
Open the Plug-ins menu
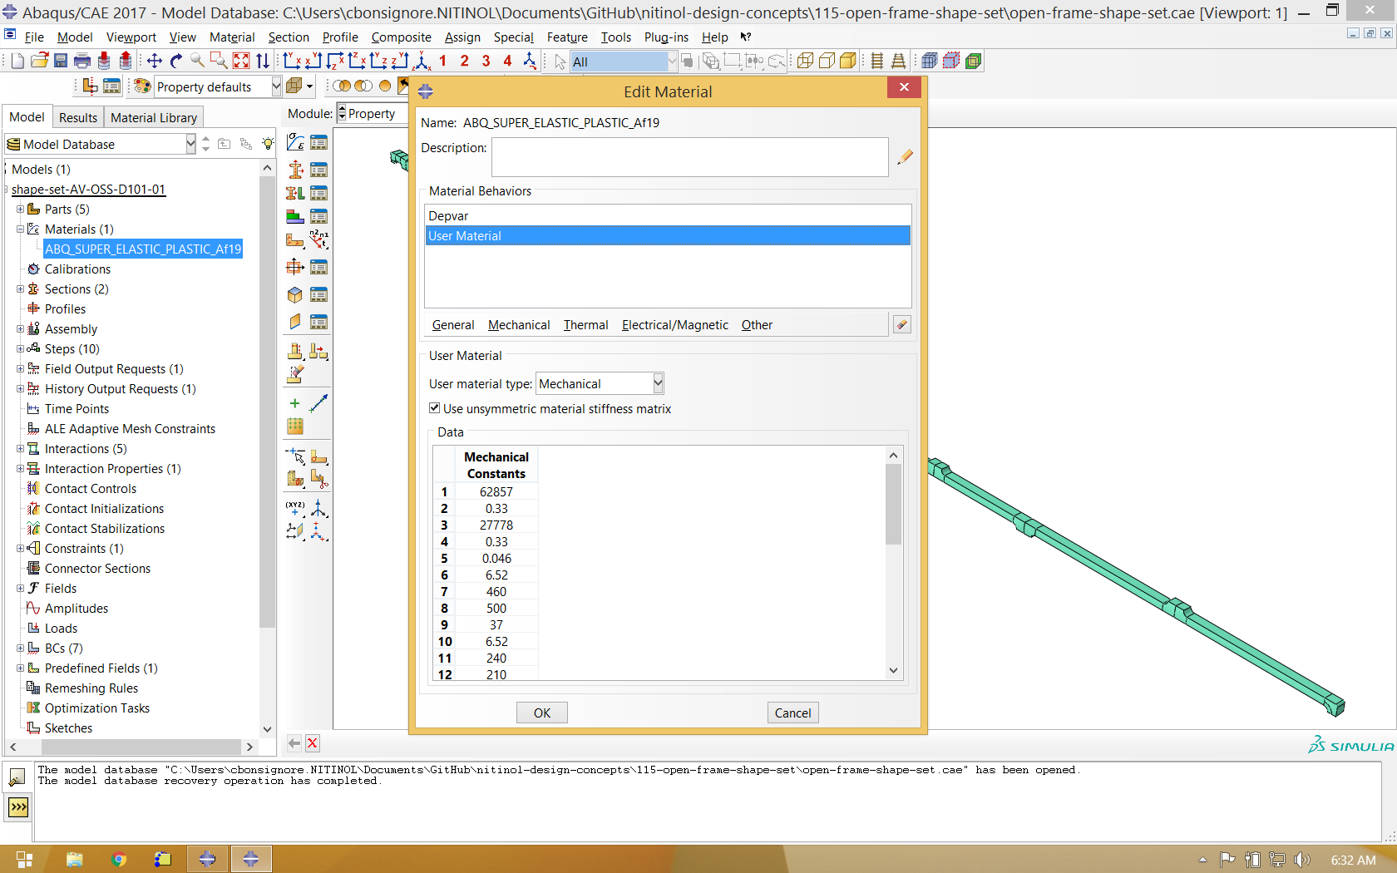click(x=666, y=37)
